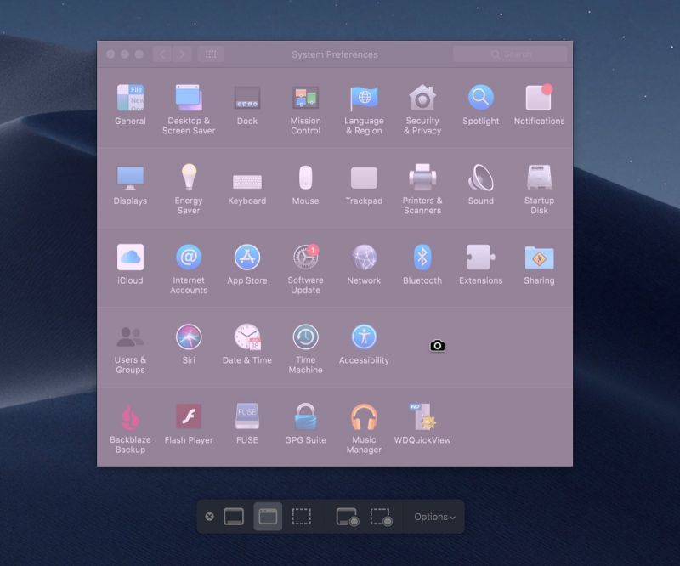680x566 pixels.
Task: Click inside the Search field
Action: (518, 54)
